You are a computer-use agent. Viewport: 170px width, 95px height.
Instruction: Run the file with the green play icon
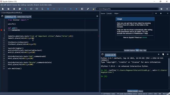[x=25, y=9]
